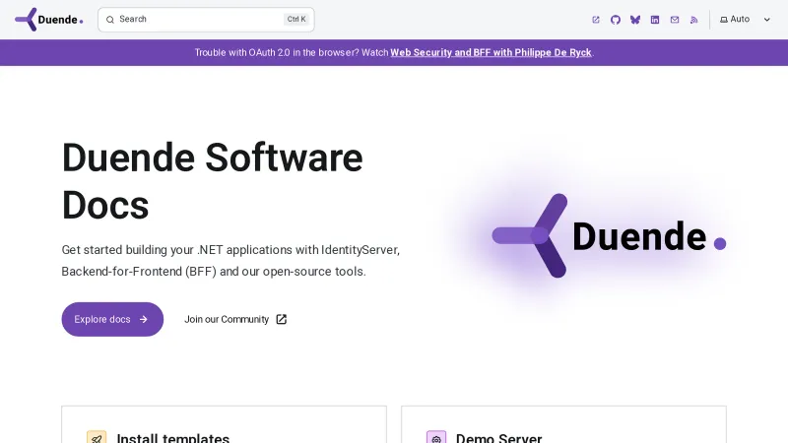This screenshot has width=788, height=443.
Task: Open the LinkedIn icon link
Action: (x=655, y=20)
